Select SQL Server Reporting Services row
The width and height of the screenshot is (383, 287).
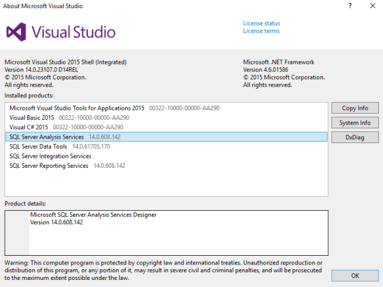[166, 165]
